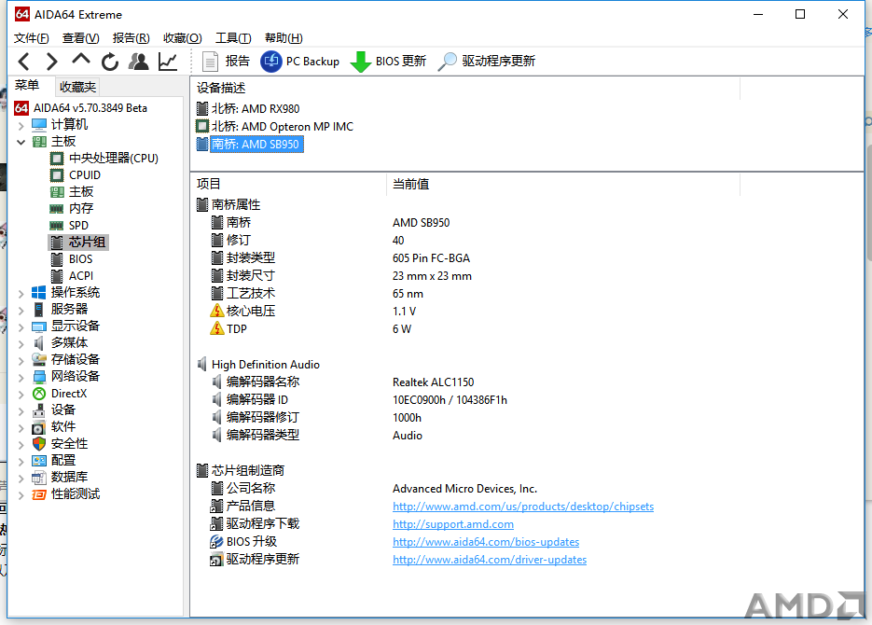Open PC Backup from toolbar

[299, 62]
